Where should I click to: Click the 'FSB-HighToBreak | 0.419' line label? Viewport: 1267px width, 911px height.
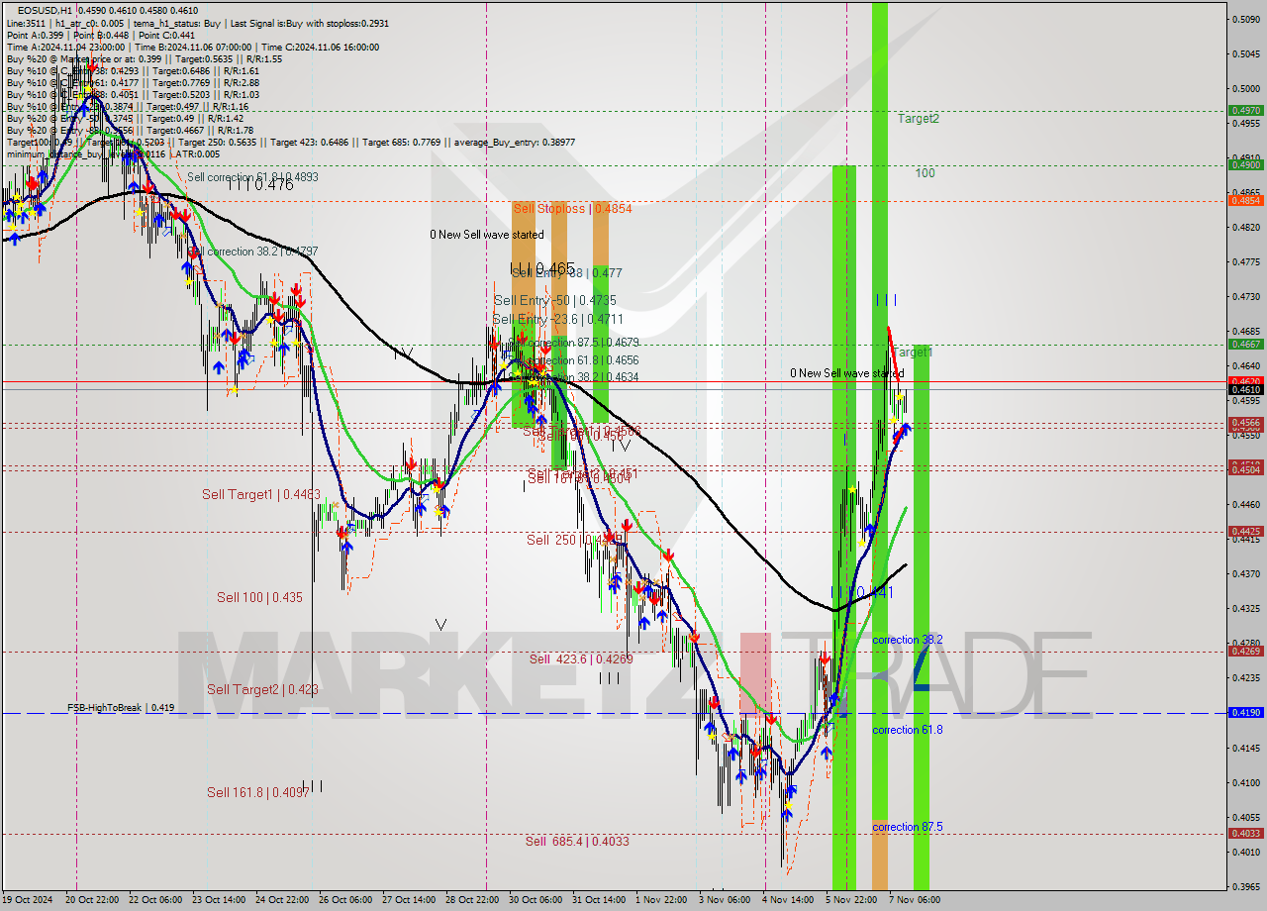tap(121, 708)
